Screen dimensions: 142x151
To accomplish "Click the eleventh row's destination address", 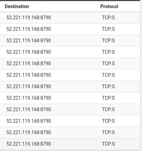I will (x=29, y=132).
